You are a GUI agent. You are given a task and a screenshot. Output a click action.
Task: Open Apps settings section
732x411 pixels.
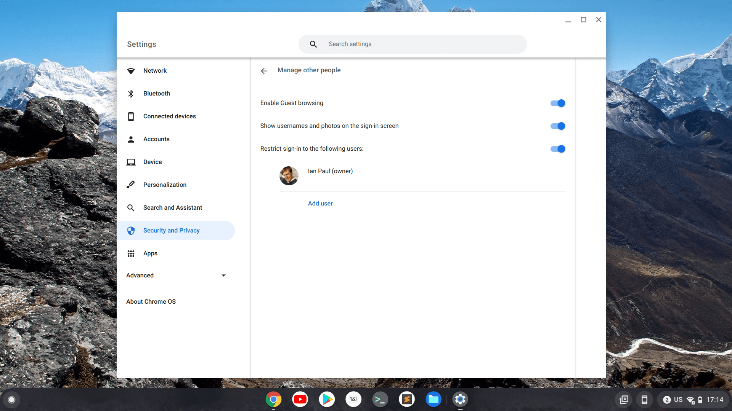click(x=176, y=253)
